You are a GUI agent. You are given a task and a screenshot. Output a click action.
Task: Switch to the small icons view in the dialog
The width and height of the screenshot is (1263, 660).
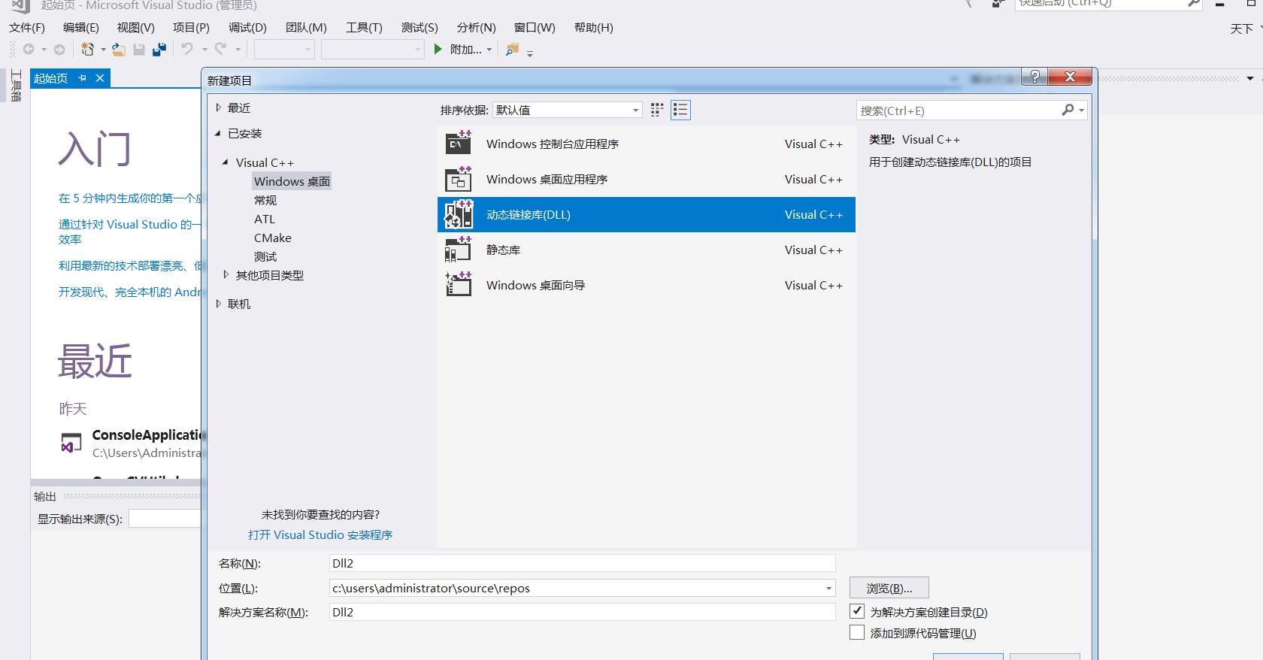[657, 110]
